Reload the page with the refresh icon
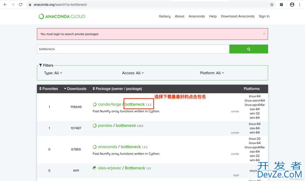The height and width of the screenshot is (181, 305). [20, 5]
